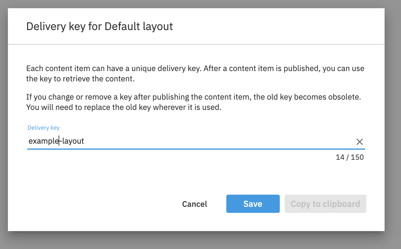Select the clear field icon beside the text
The image size is (401, 249).
coord(360,142)
